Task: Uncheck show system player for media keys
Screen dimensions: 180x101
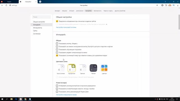Action: [x=57, y=56]
